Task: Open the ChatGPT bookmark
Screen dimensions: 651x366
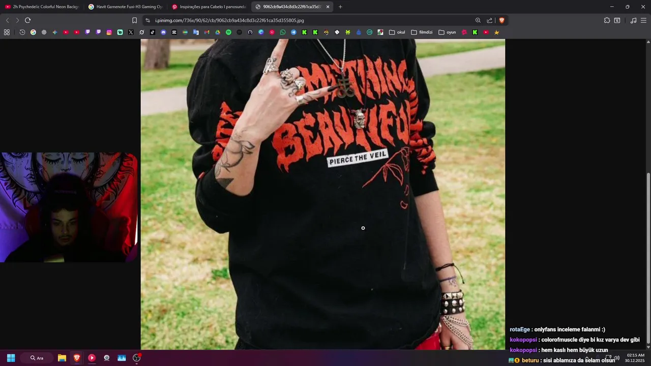Action: click(44, 32)
